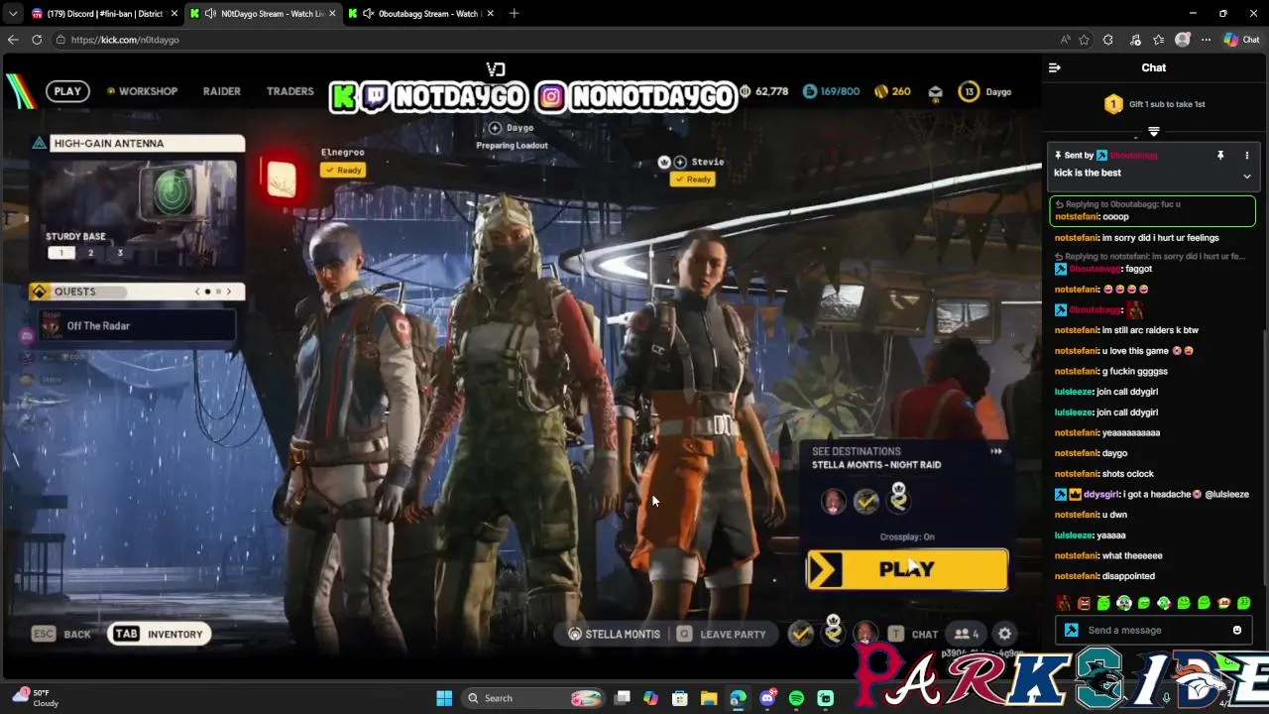Mute the N0tDaygo Stream tab audio

pos(210,14)
